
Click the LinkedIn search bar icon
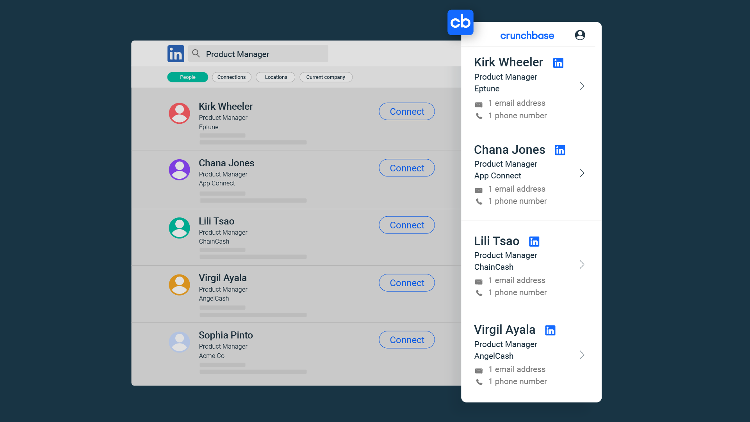[x=196, y=53]
